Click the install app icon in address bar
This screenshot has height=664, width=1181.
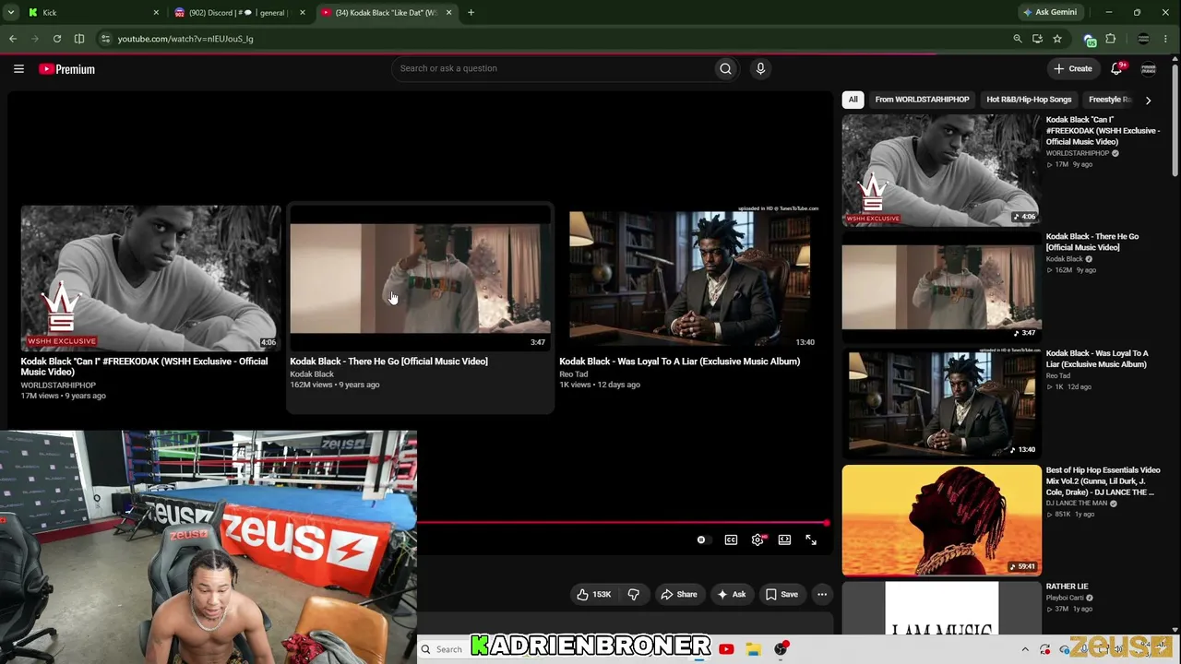coord(1038,39)
